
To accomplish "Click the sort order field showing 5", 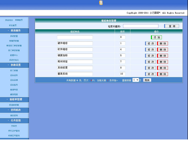I will click(122, 56).
